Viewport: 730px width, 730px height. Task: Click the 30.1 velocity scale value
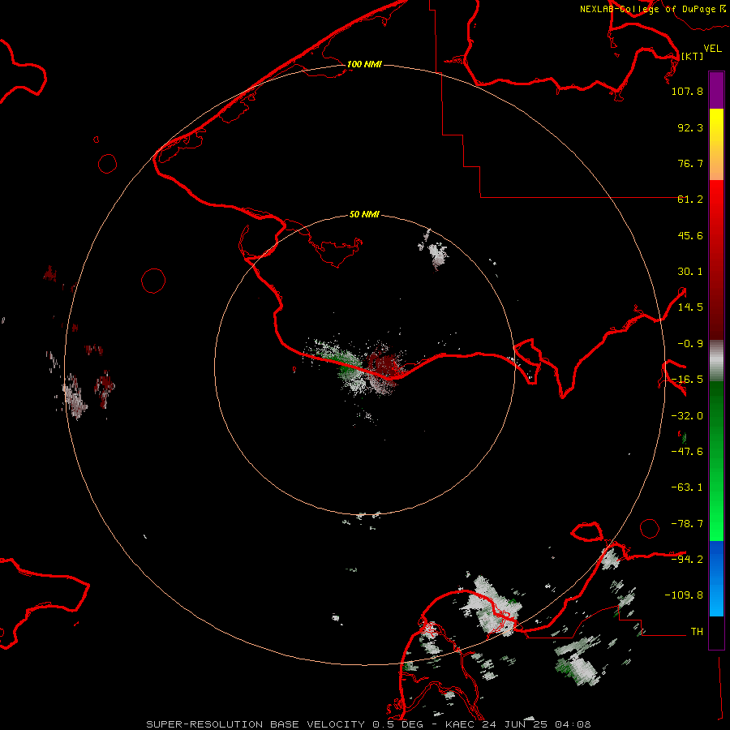click(690, 272)
